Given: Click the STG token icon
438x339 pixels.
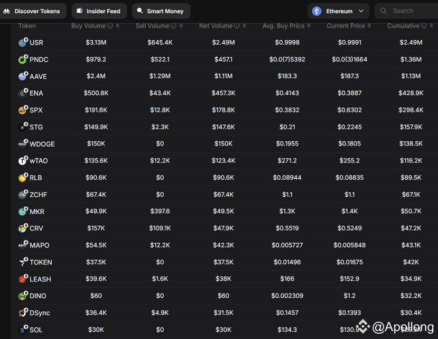Looking at the screenshot, I should [23, 127].
